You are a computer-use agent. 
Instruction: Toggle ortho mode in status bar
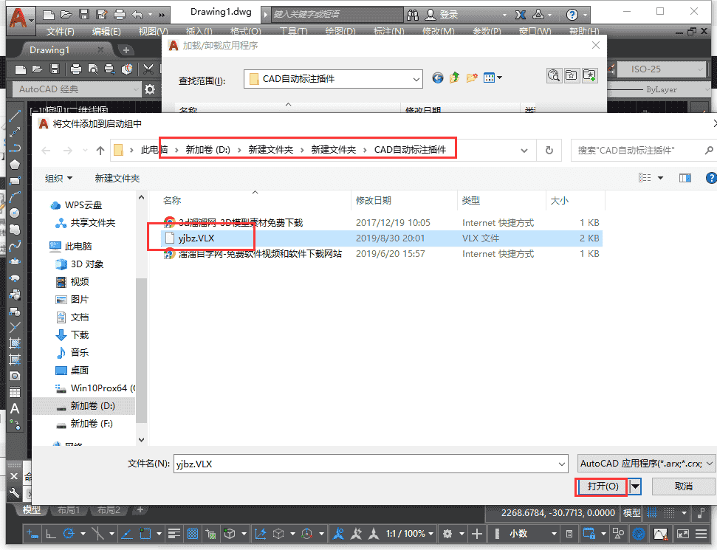tap(51, 534)
